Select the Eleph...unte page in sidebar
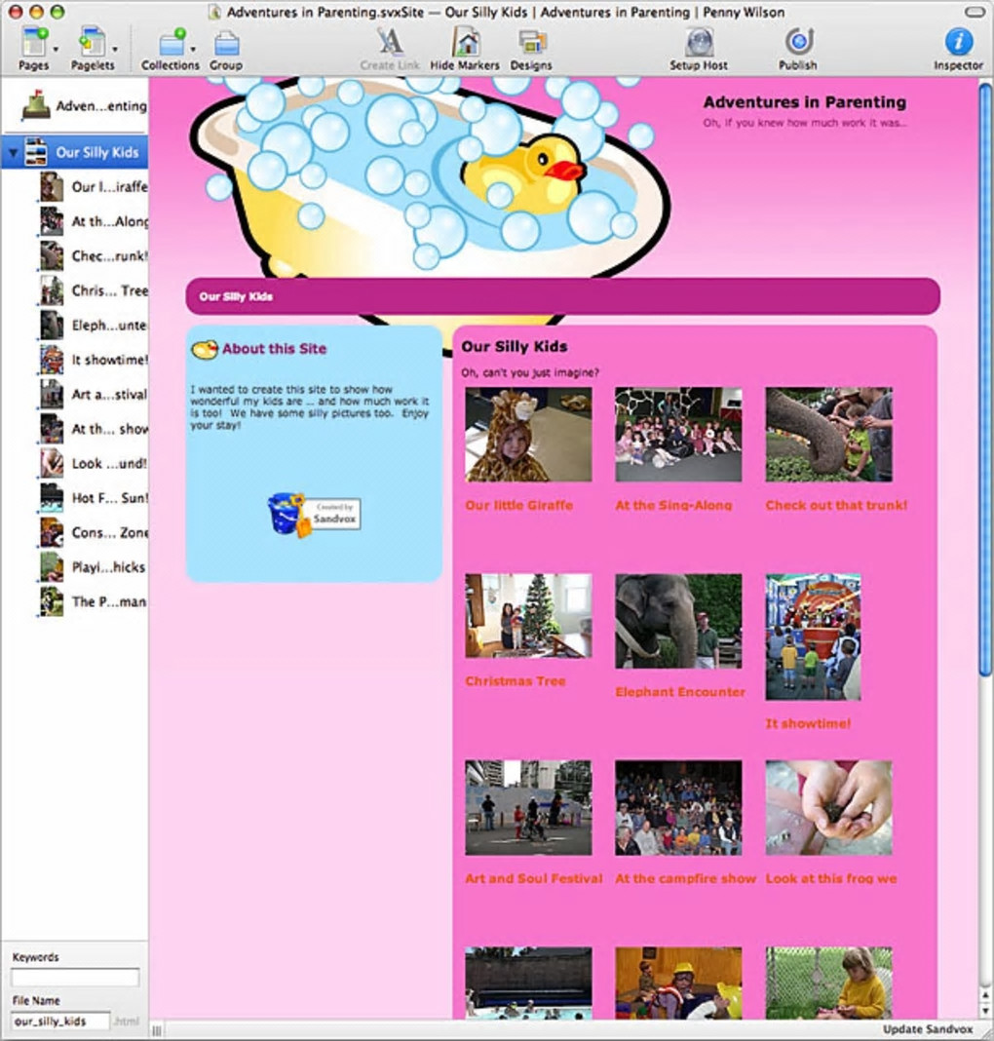The width and height of the screenshot is (994, 1041). (93, 325)
